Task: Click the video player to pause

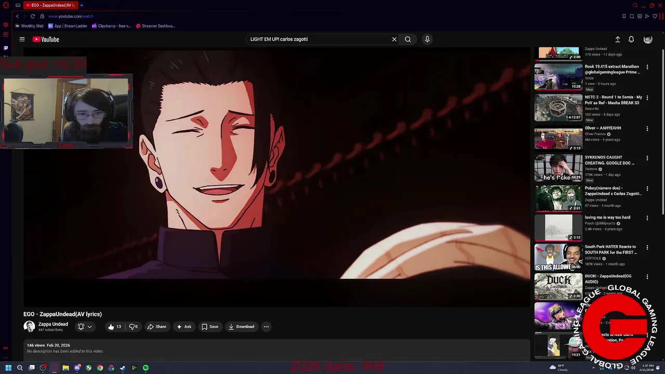Action: [x=276, y=177]
